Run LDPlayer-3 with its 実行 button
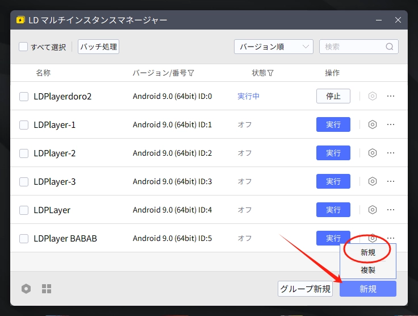The image size is (418, 316). pyautogui.click(x=333, y=181)
